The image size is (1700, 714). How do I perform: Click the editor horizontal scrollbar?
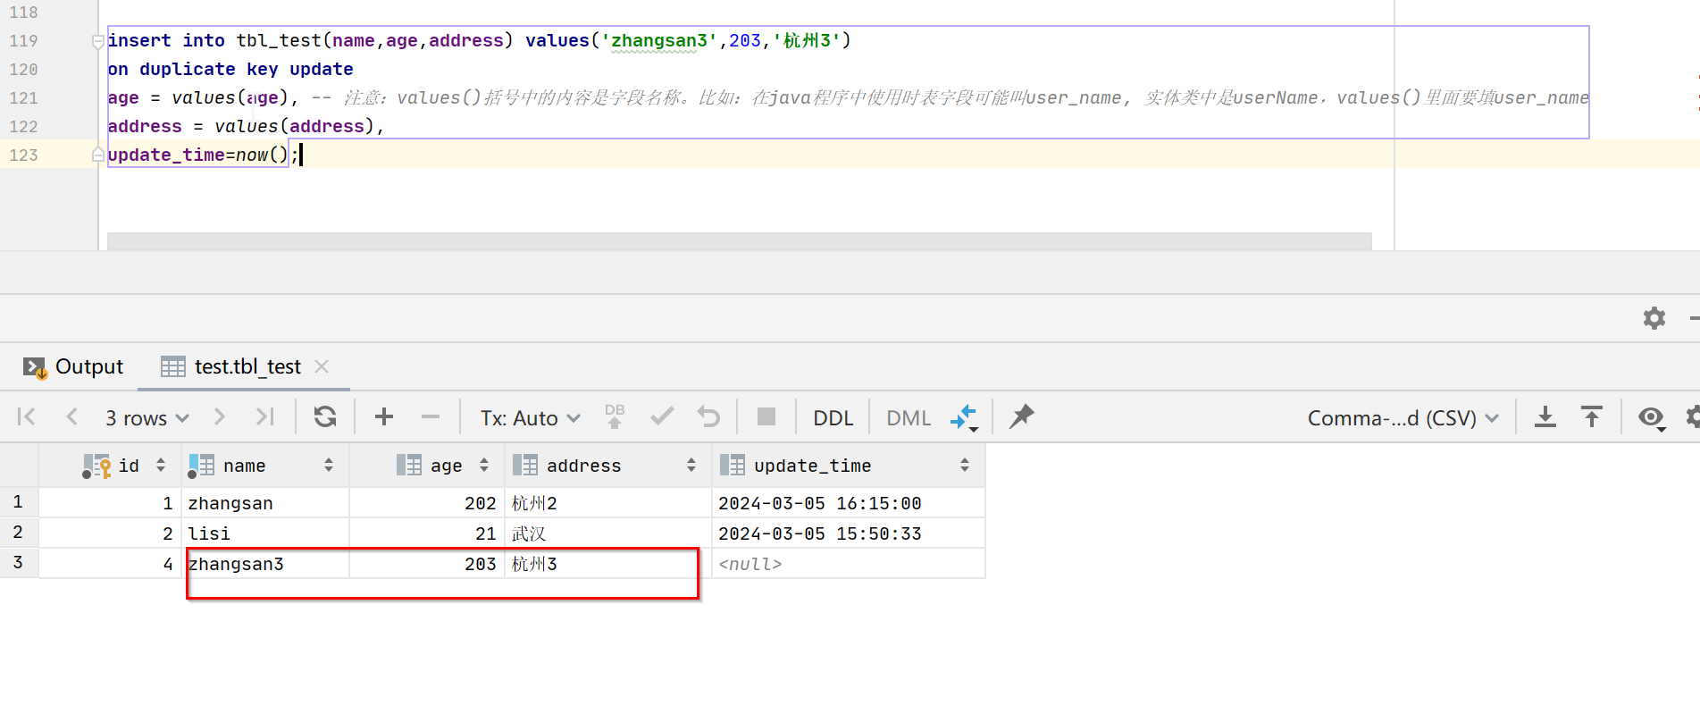click(739, 241)
